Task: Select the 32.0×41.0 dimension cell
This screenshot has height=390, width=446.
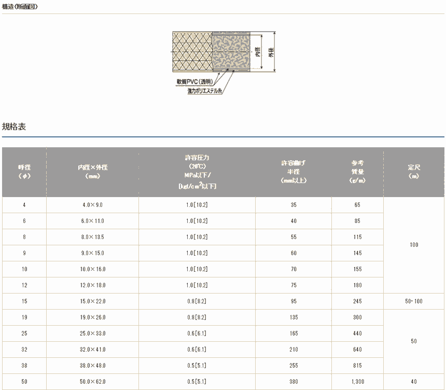Action: pos(93,350)
